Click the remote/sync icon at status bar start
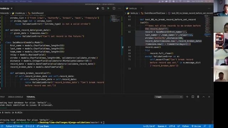 click(2, 126)
